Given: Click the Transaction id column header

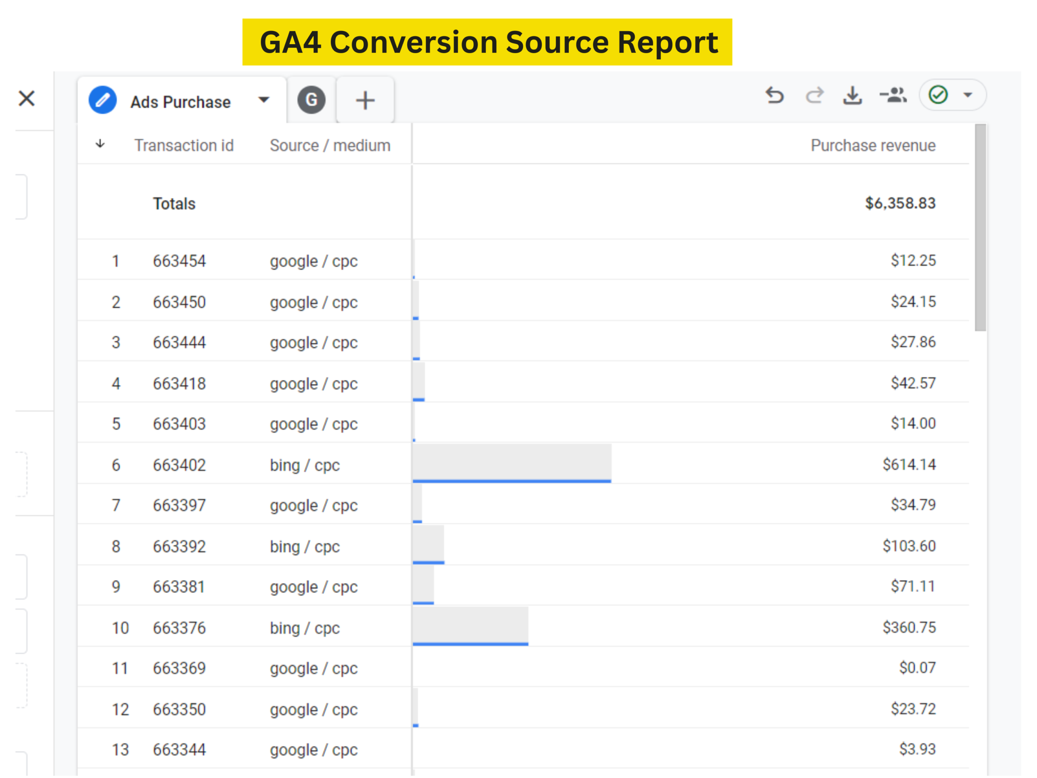Looking at the screenshot, I should coord(184,145).
